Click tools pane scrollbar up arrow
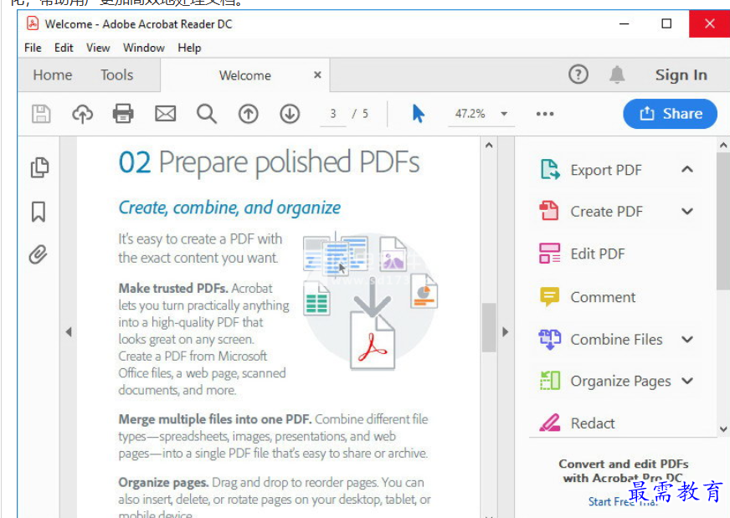Screen dimensions: 730x518 pos(723,146)
